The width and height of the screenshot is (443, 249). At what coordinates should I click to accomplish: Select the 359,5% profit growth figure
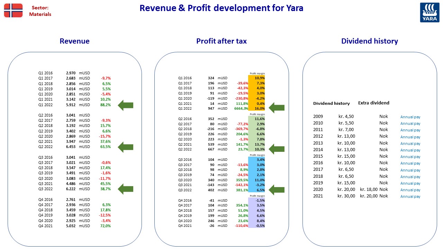coord(242,180)
